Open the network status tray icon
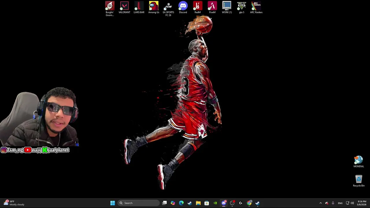 [x=347, y=203]
